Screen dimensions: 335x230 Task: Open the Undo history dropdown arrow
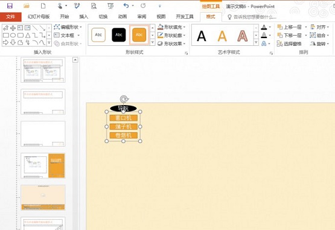[x=133, y=6]
